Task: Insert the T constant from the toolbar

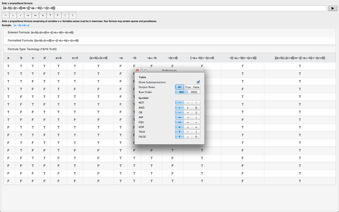Action: [x=50, y=15]
